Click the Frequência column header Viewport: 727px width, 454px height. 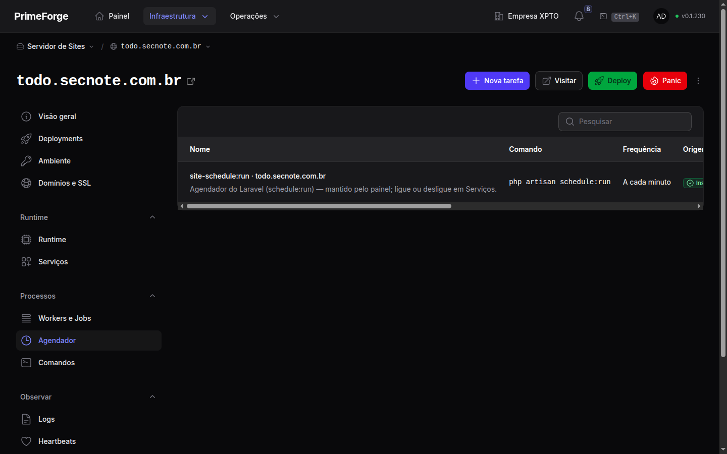642,149
